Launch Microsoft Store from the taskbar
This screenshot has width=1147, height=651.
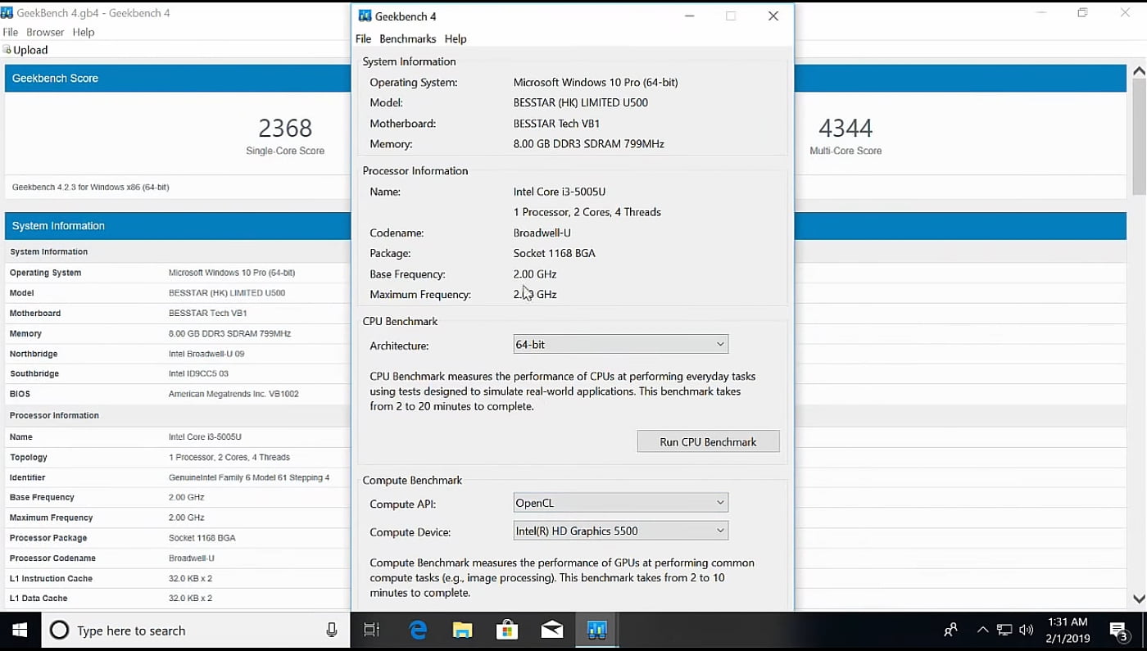tap(507, 630)
